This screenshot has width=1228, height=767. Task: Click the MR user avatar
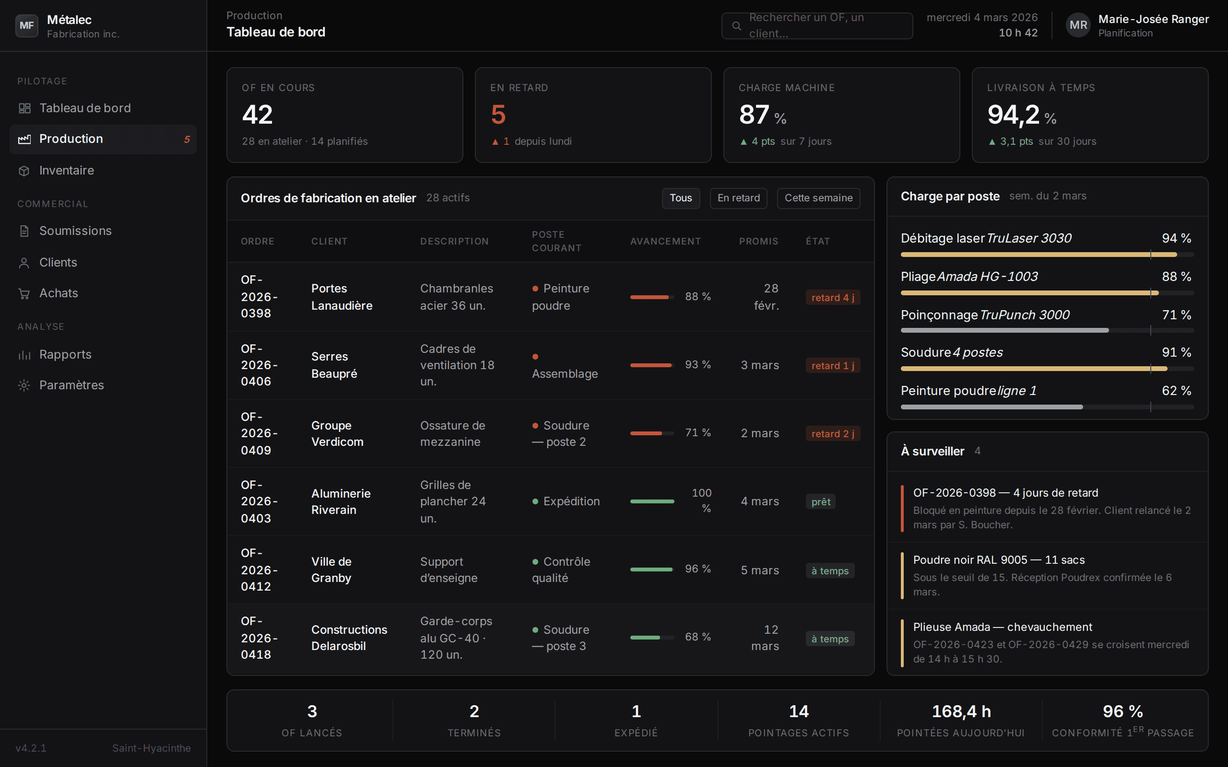coord(1078,25)
